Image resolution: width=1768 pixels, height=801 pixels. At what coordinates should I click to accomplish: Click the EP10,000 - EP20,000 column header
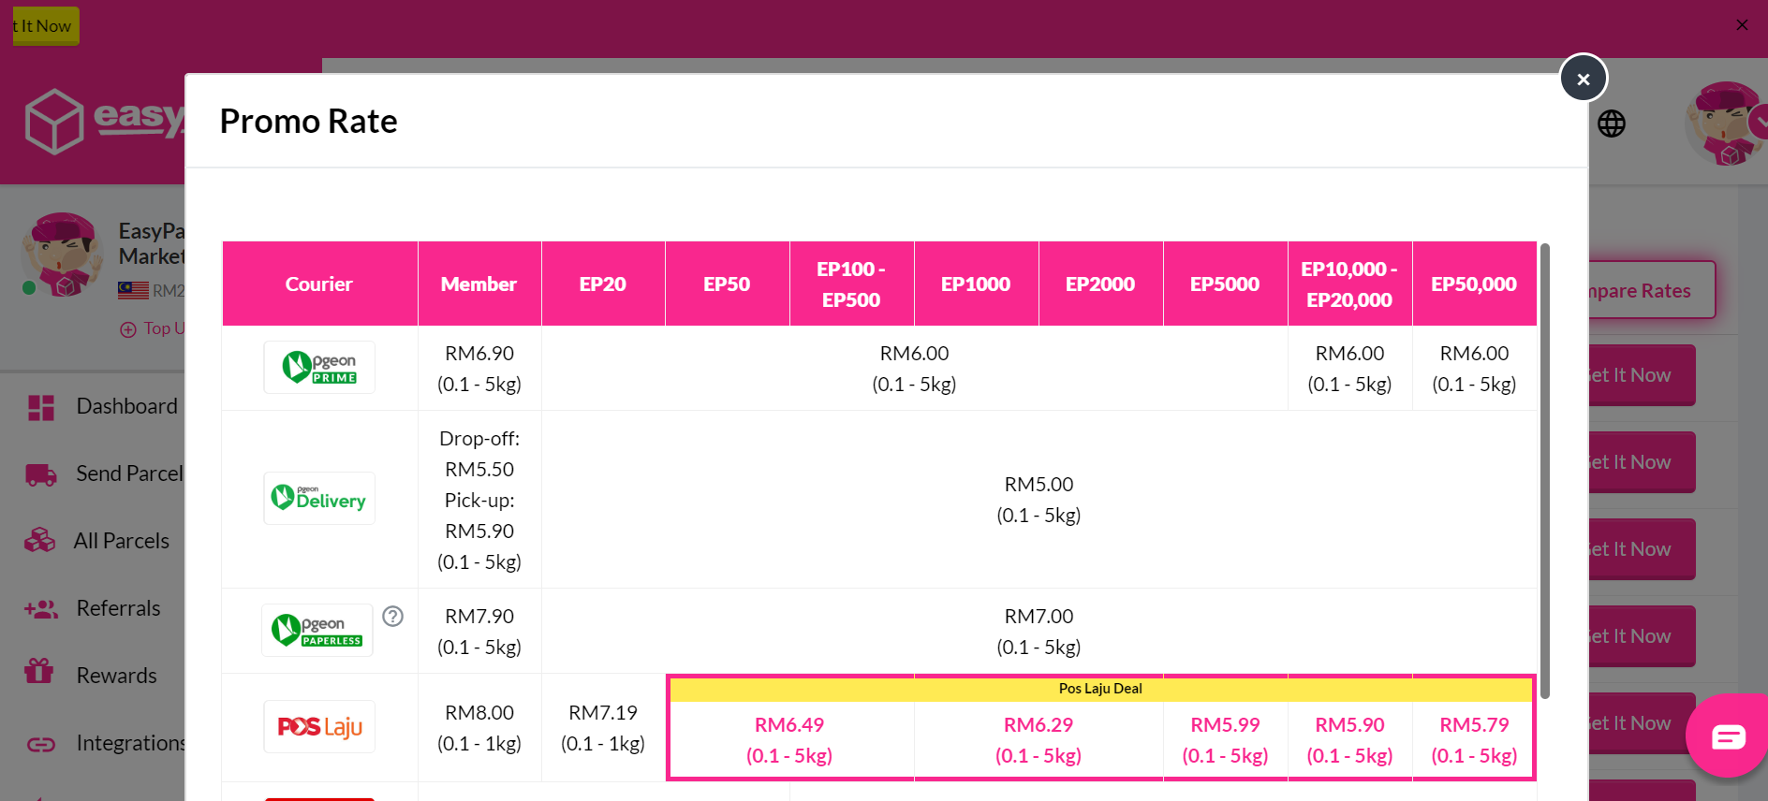(1349, 284)
